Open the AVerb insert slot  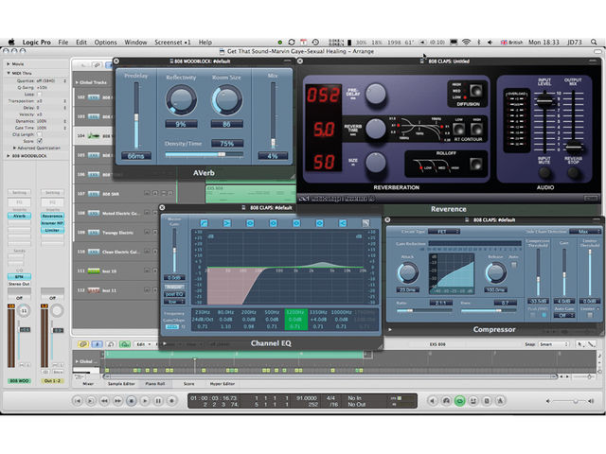pos(19,216)
